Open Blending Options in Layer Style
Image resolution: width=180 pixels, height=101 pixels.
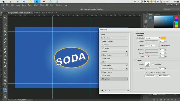pos(114,38)
